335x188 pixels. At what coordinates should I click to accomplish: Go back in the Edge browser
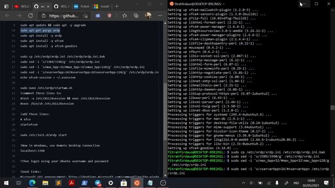pos(7,16)
